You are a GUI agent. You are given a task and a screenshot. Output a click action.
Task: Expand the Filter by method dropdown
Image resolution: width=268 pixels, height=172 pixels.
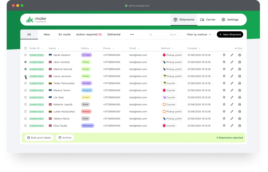(199, 35)
